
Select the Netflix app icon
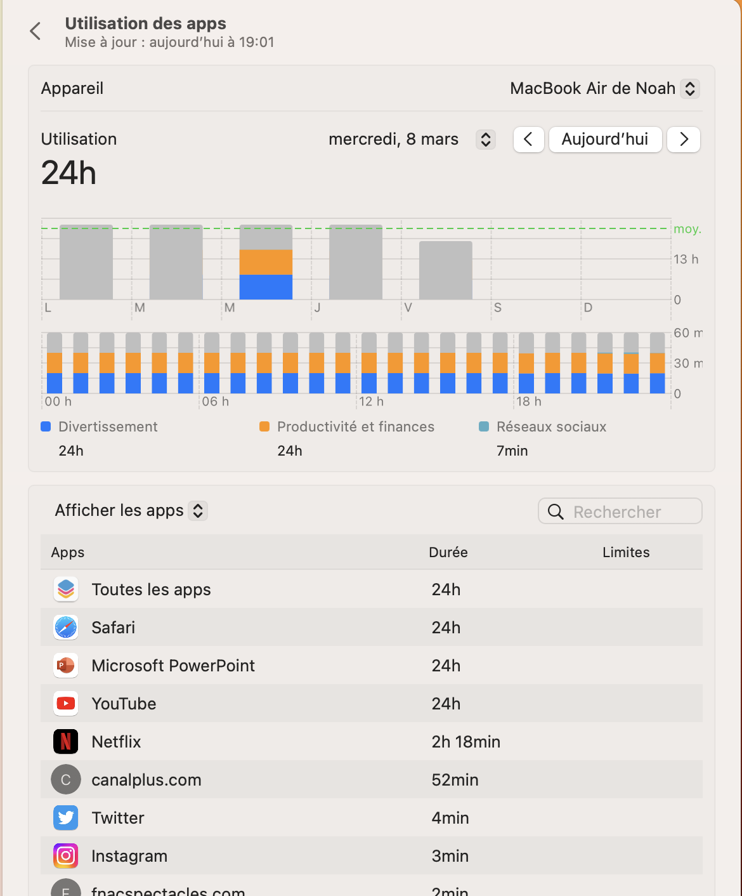tap(65, 741)
